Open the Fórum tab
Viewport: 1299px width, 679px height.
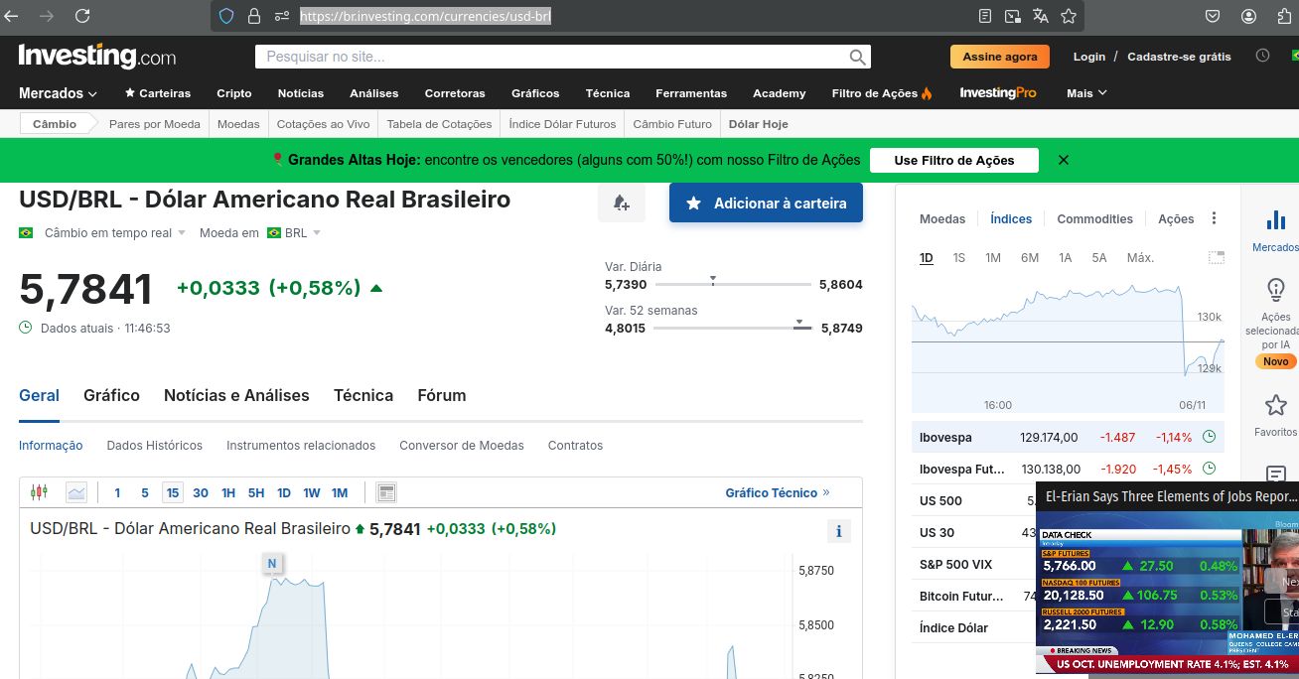(442, 395)
